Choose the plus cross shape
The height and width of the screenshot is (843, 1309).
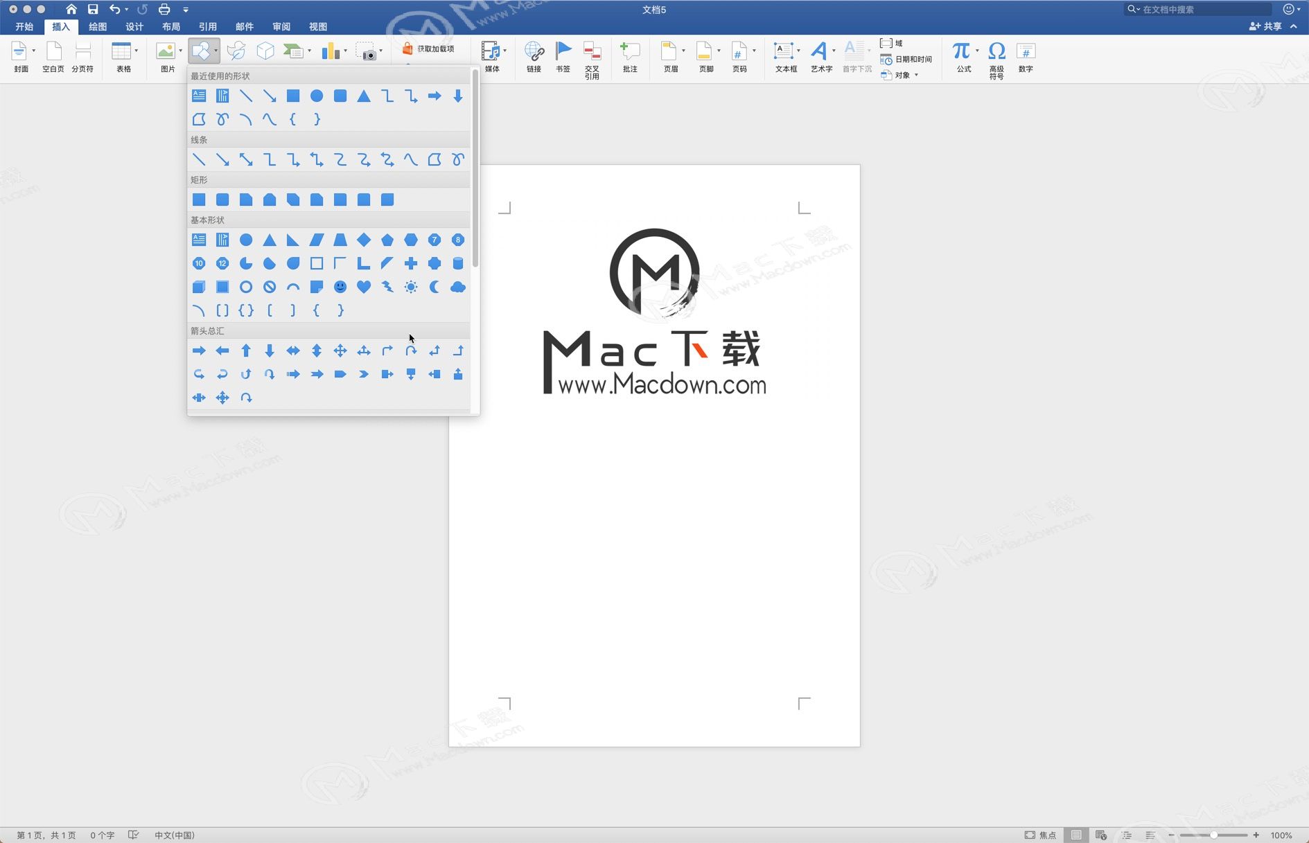coord(411,263)
